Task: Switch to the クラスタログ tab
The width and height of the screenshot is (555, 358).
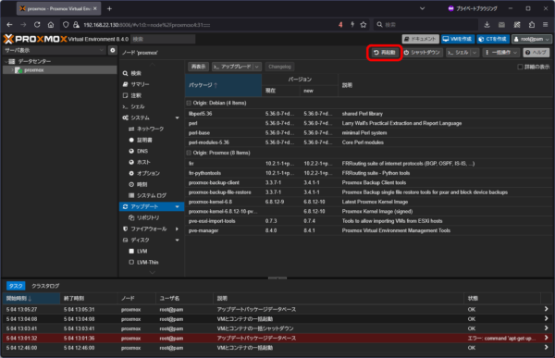Action: [45, 286]
